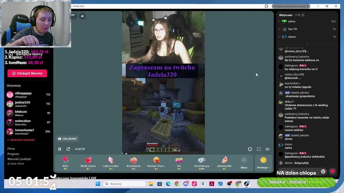Open the Program footer link

13,154
